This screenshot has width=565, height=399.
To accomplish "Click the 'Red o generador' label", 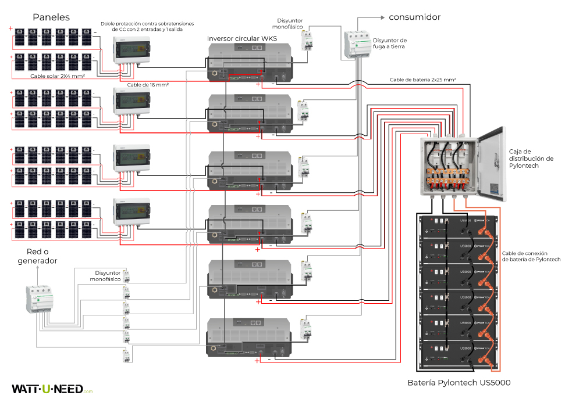I will [42, 256].
